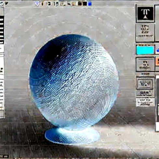The image size is (159, 159).
Task: Click the dark dash icon in toolbar
Action: click(69, 4)
